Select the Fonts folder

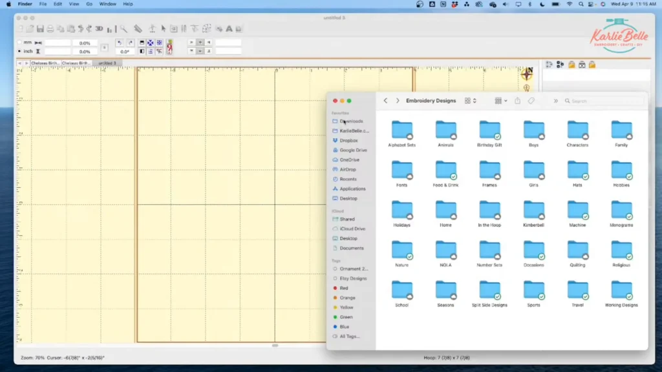coord(402,174)
